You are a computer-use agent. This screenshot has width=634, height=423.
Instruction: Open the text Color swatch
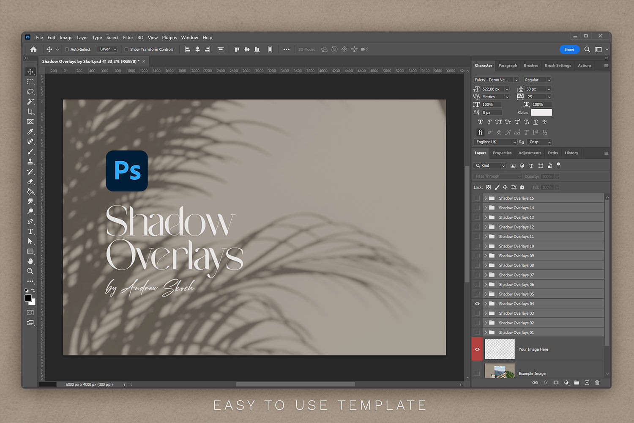point(541,112)
